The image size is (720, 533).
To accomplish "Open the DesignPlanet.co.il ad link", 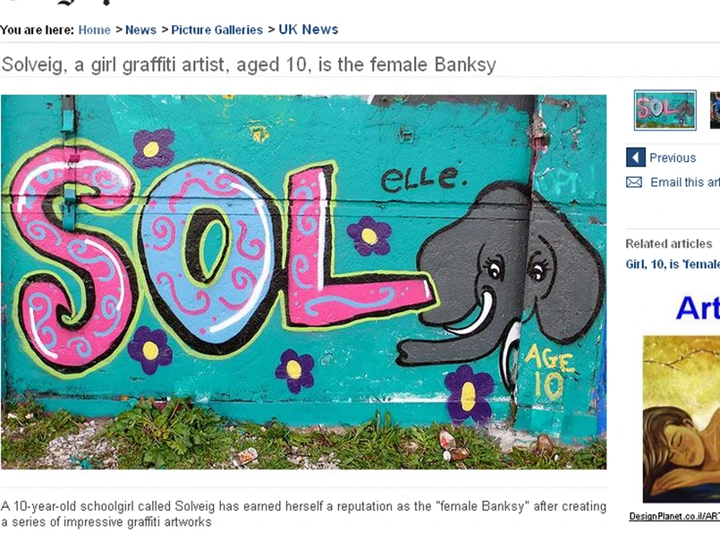I will coord(673,516).
